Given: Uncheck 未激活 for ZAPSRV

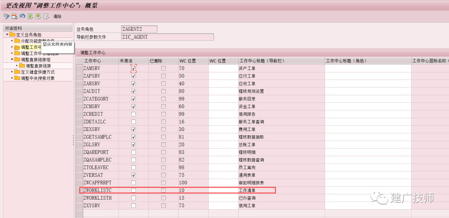Looking at the screenshot, I should [x=133, y=76].
